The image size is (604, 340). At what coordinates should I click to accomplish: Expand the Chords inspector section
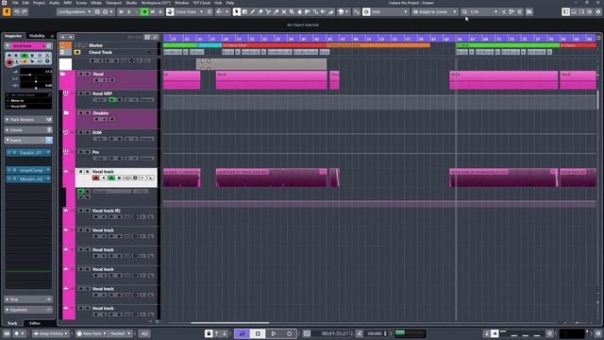28,130
